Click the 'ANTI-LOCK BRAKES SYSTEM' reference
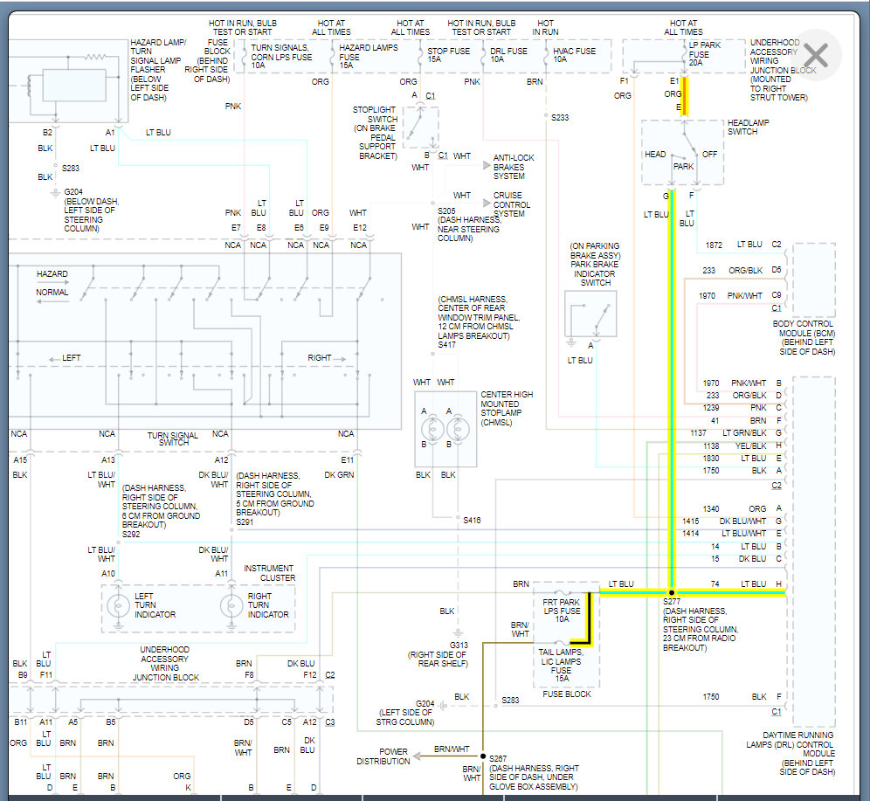 pyautogui.click(x=514, y=167)
